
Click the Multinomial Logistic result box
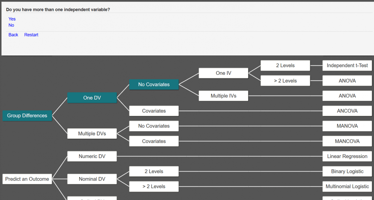point(347,186)
